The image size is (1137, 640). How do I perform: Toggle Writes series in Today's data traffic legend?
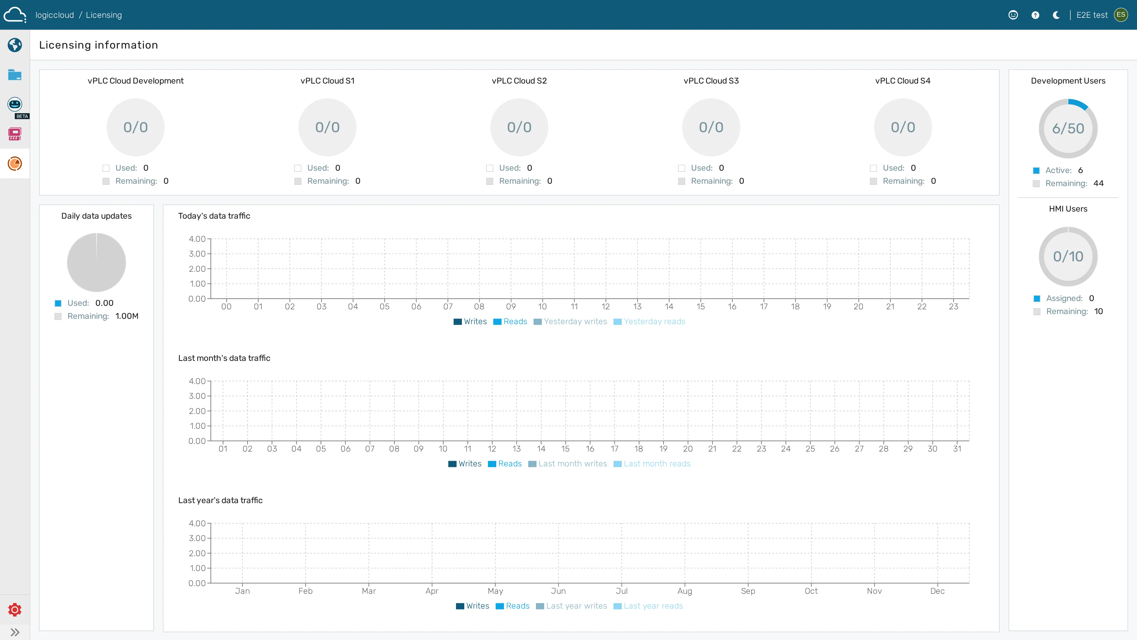pos(470,321)
